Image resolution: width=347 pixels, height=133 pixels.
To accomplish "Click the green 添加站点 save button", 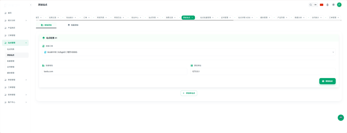I will (327, 81).
